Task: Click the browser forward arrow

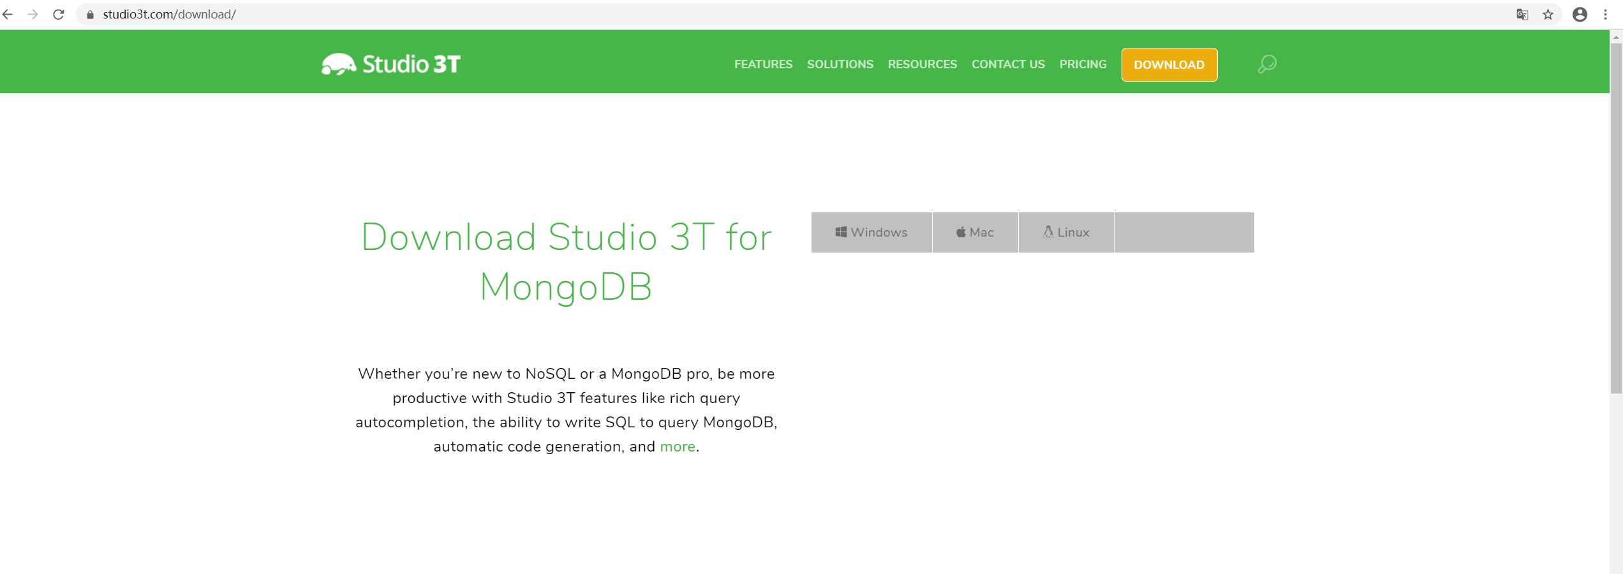Action: 33,14
